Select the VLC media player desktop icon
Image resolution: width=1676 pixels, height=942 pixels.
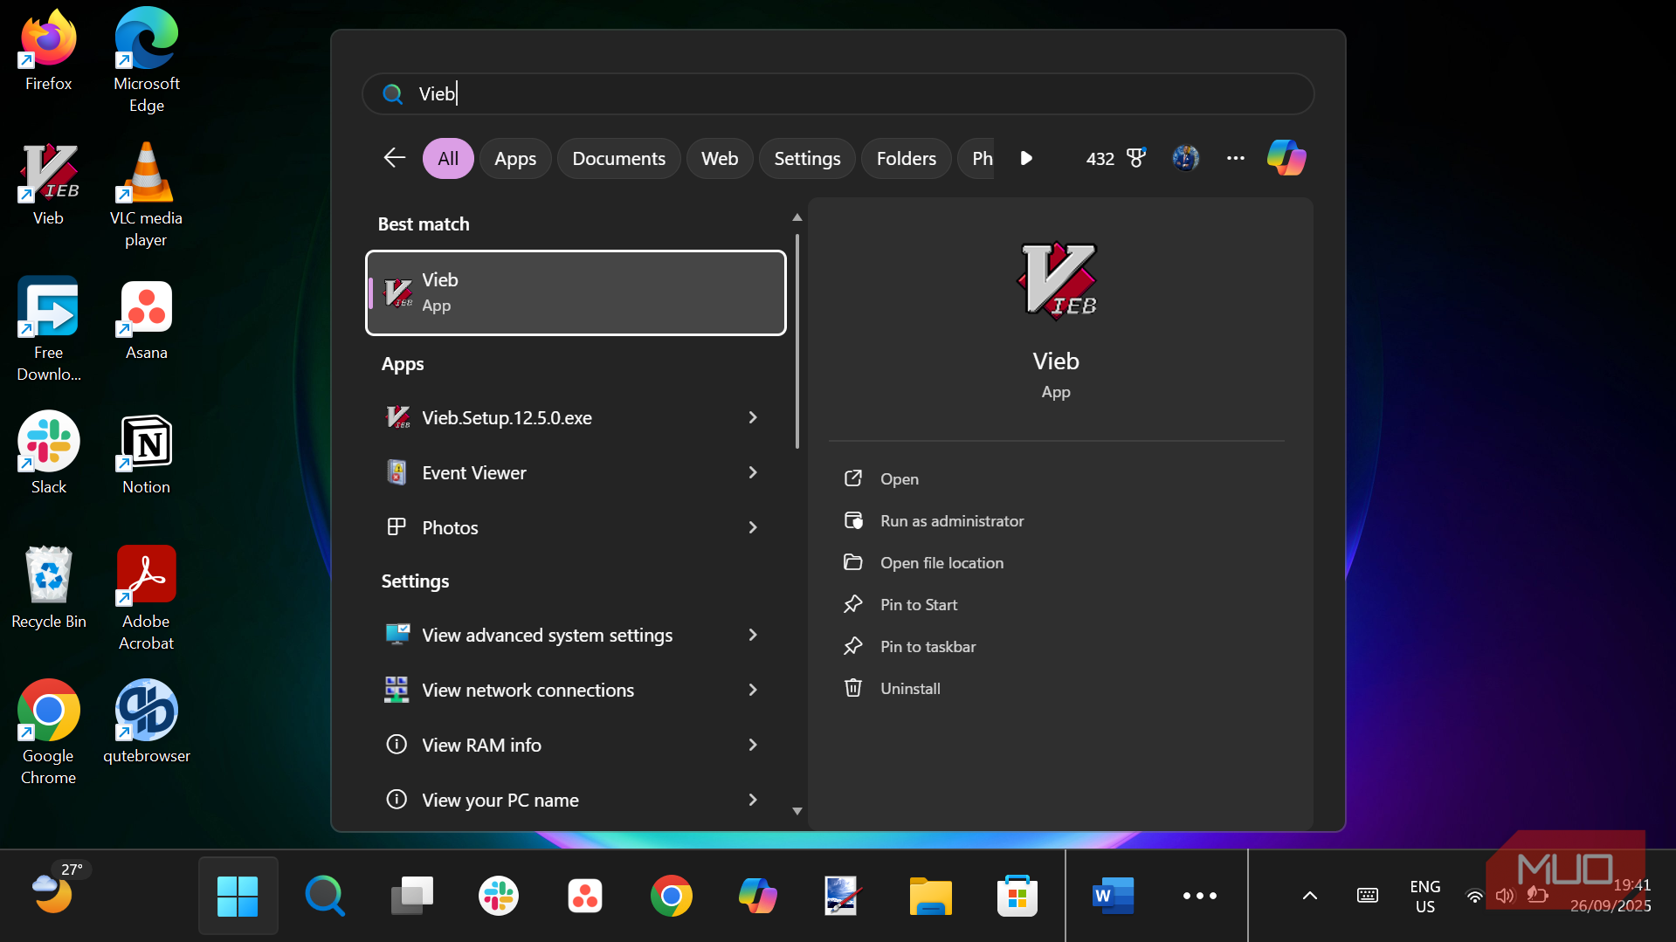(146, 196)
